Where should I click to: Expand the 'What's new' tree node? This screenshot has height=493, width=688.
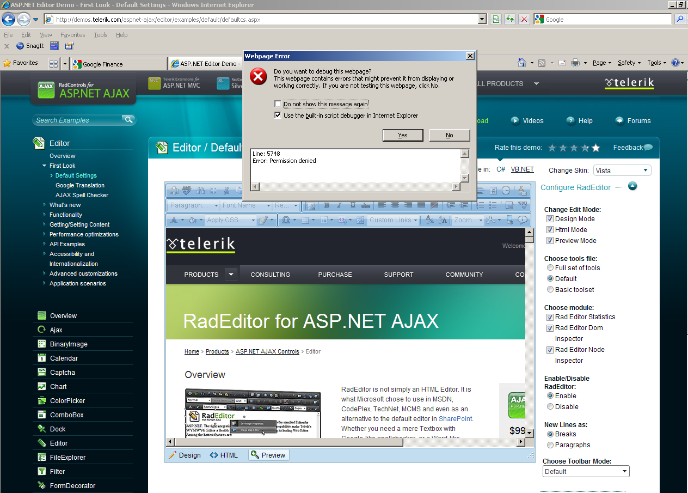[45, 205]
